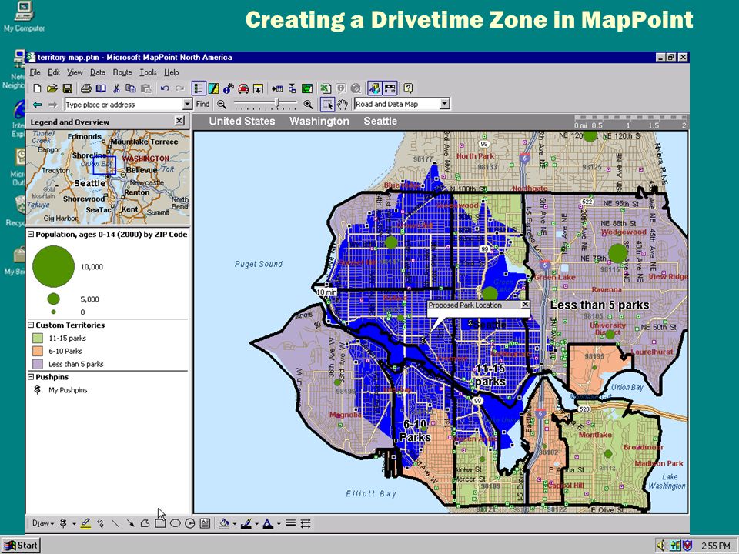Open the pushpin symbol dropdown arrow
The height and width of the screenshot is (554, 739).
(x=74, y=524)
